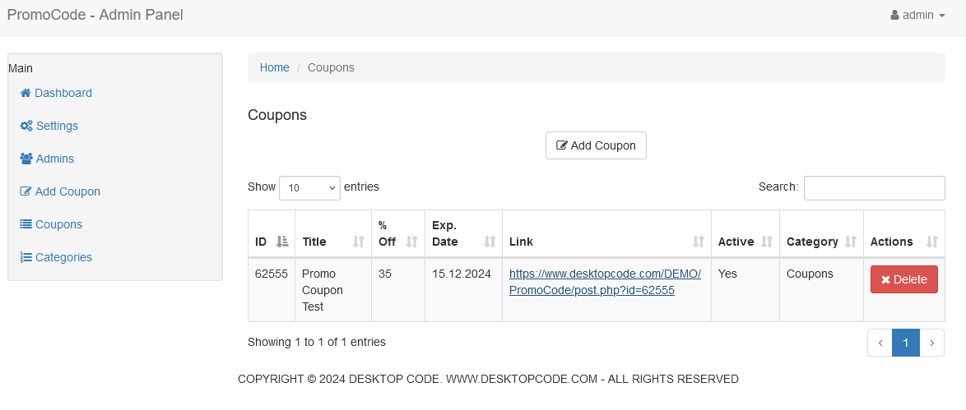This screenshot has width=966, height=410.
Task: Open Add Coupon from the sidebar menu
Action: 67,191
